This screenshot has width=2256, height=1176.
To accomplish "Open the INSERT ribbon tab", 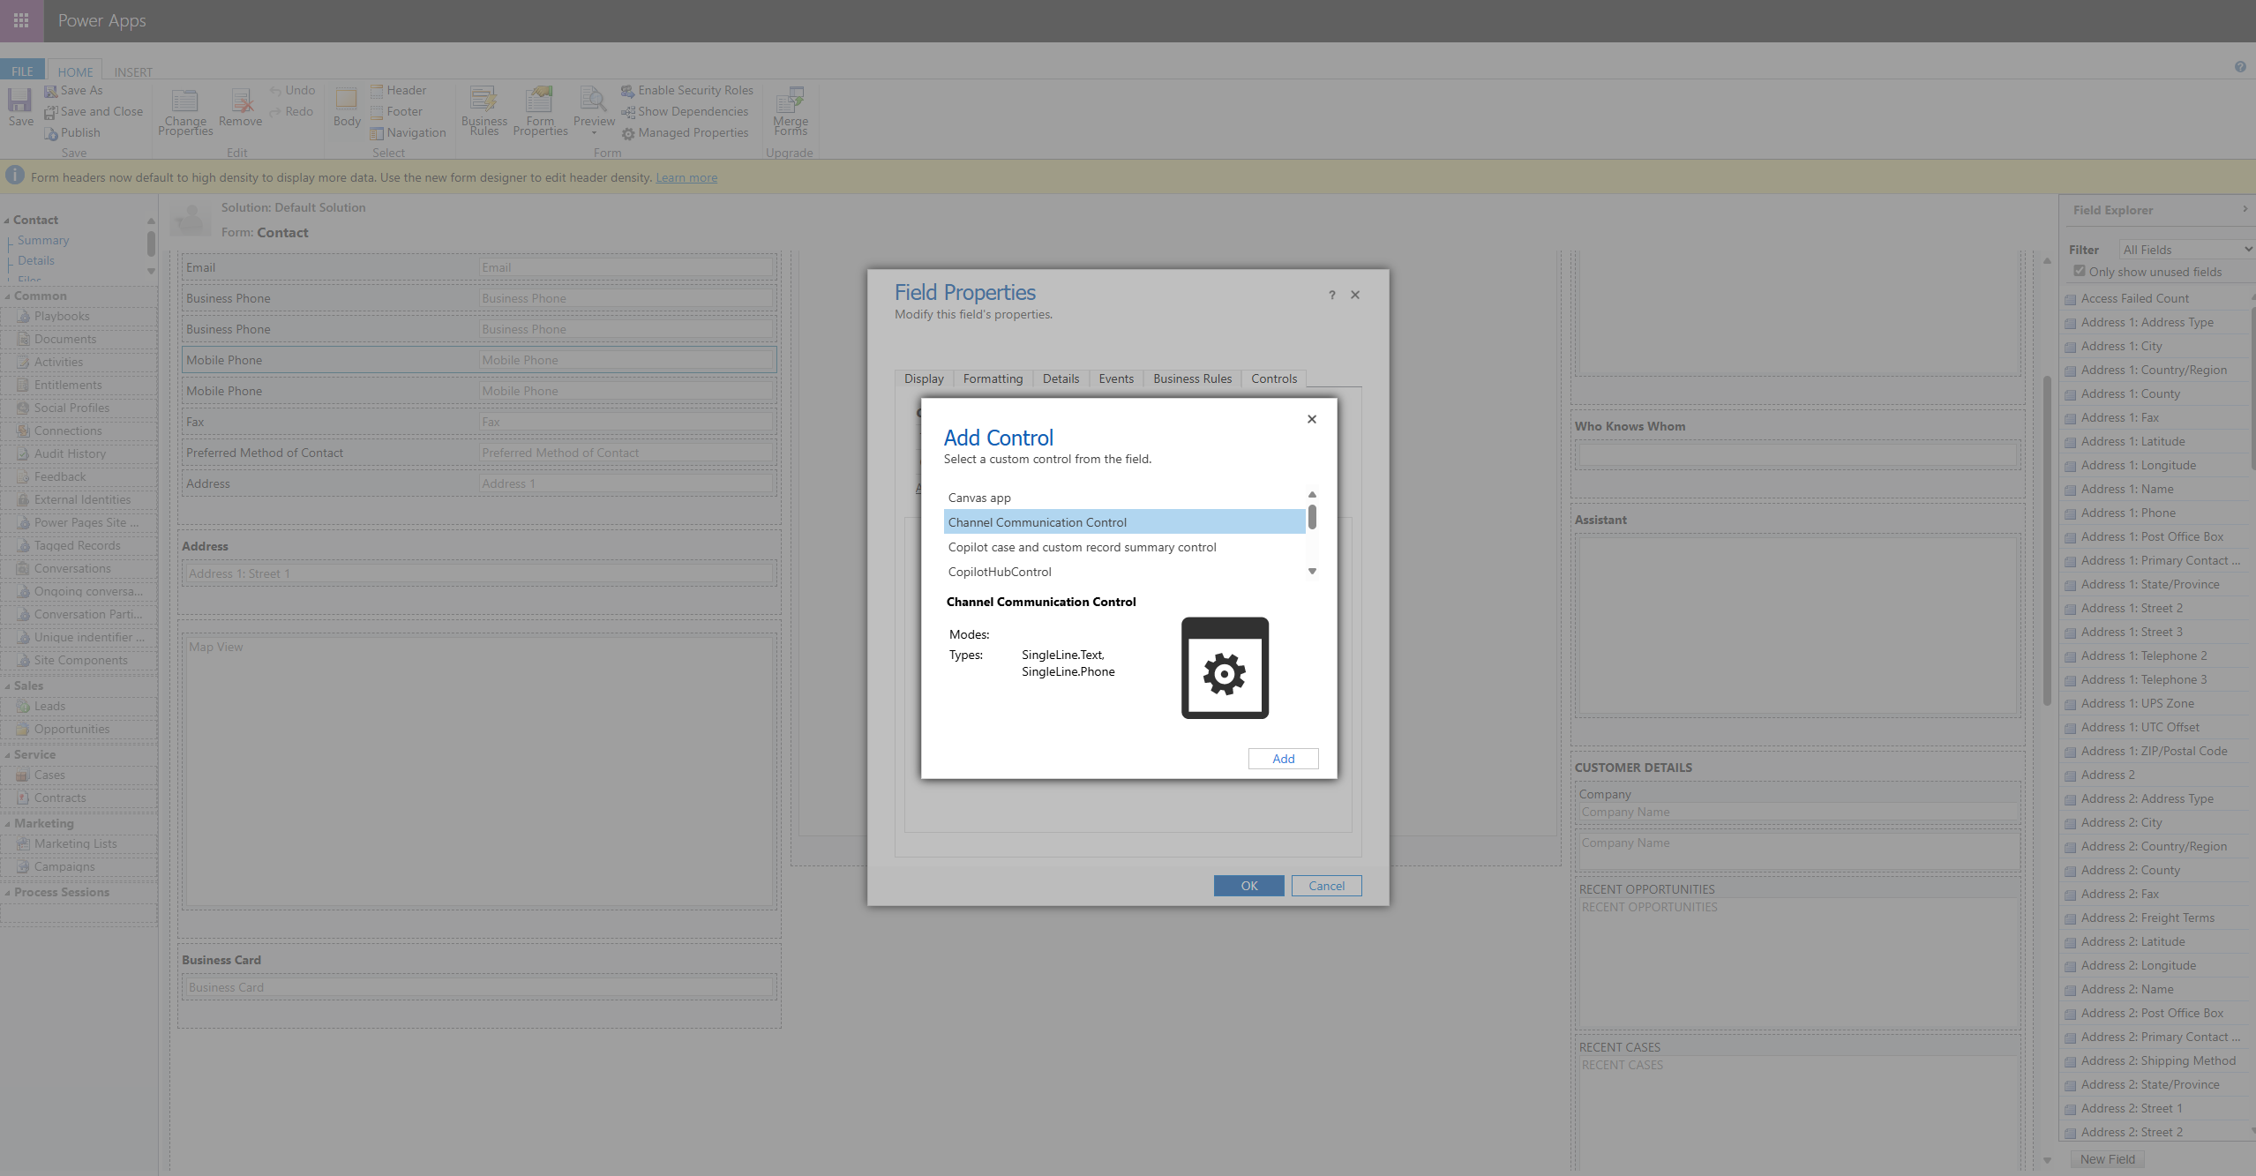I will point(133,72).
